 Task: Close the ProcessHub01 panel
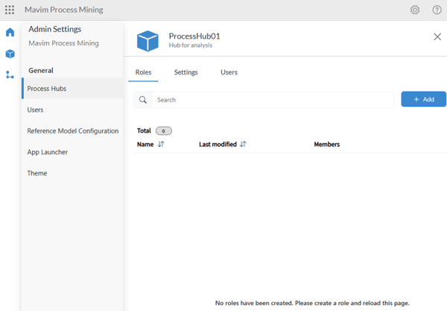tap(437, 37)
